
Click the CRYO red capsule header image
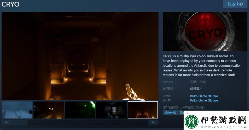click(x=205, y=31)
